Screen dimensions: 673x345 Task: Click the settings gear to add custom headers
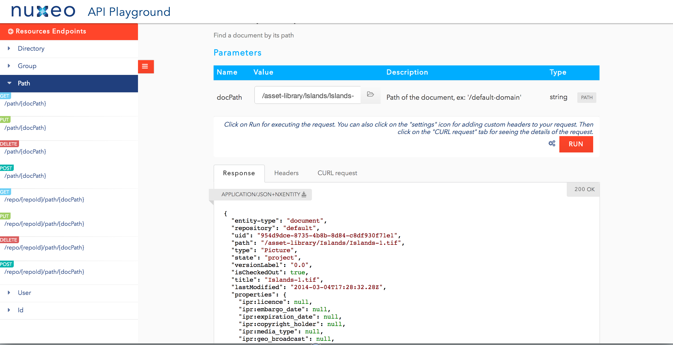click(x=551, y=144)
